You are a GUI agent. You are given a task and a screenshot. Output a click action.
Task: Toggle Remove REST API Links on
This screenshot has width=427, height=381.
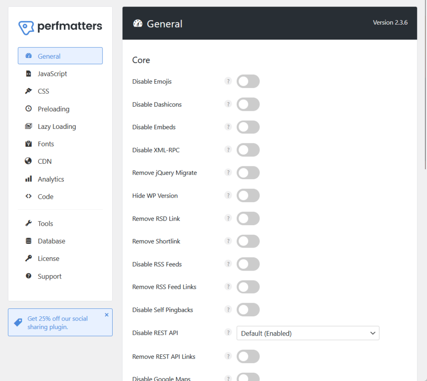[x=248, y=356]
